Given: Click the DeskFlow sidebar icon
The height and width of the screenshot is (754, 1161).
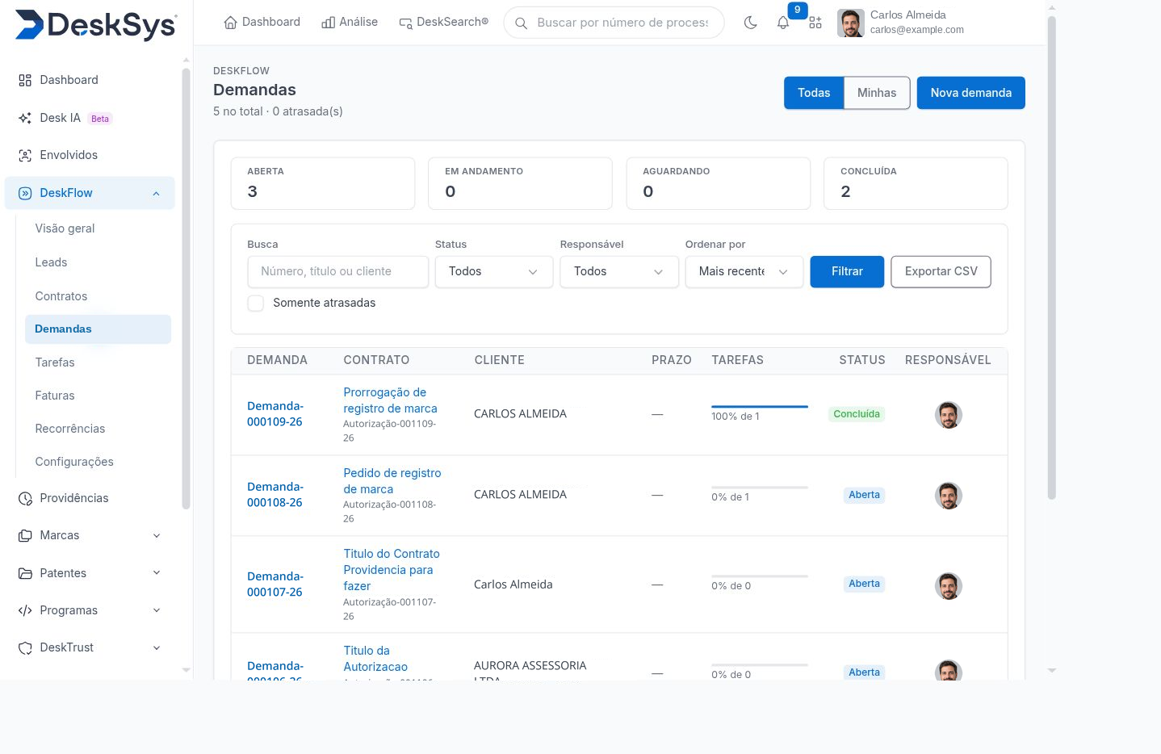Looking at the screenshot, I should pos(25,193).
